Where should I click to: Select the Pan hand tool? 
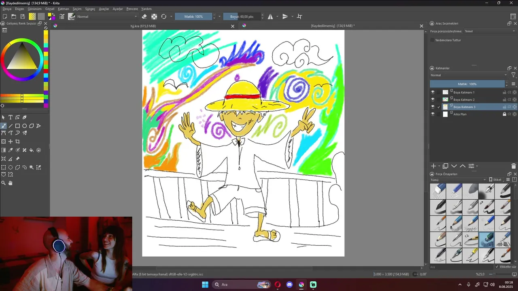coord(11,183)
